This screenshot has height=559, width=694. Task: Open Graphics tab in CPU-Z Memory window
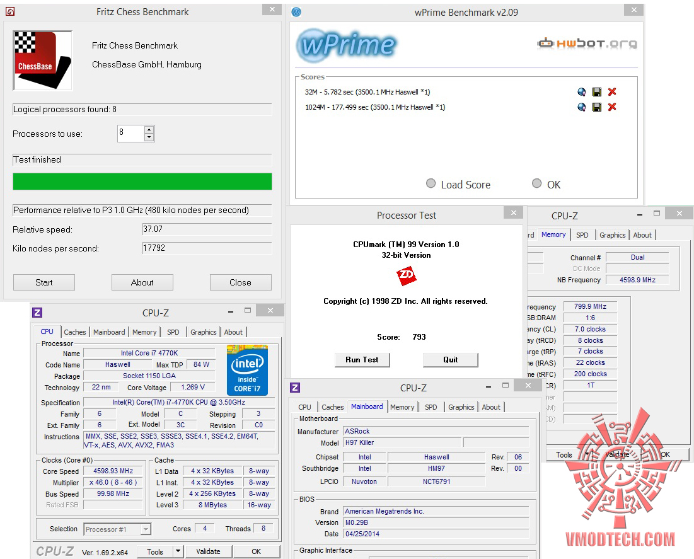point(612,235)
